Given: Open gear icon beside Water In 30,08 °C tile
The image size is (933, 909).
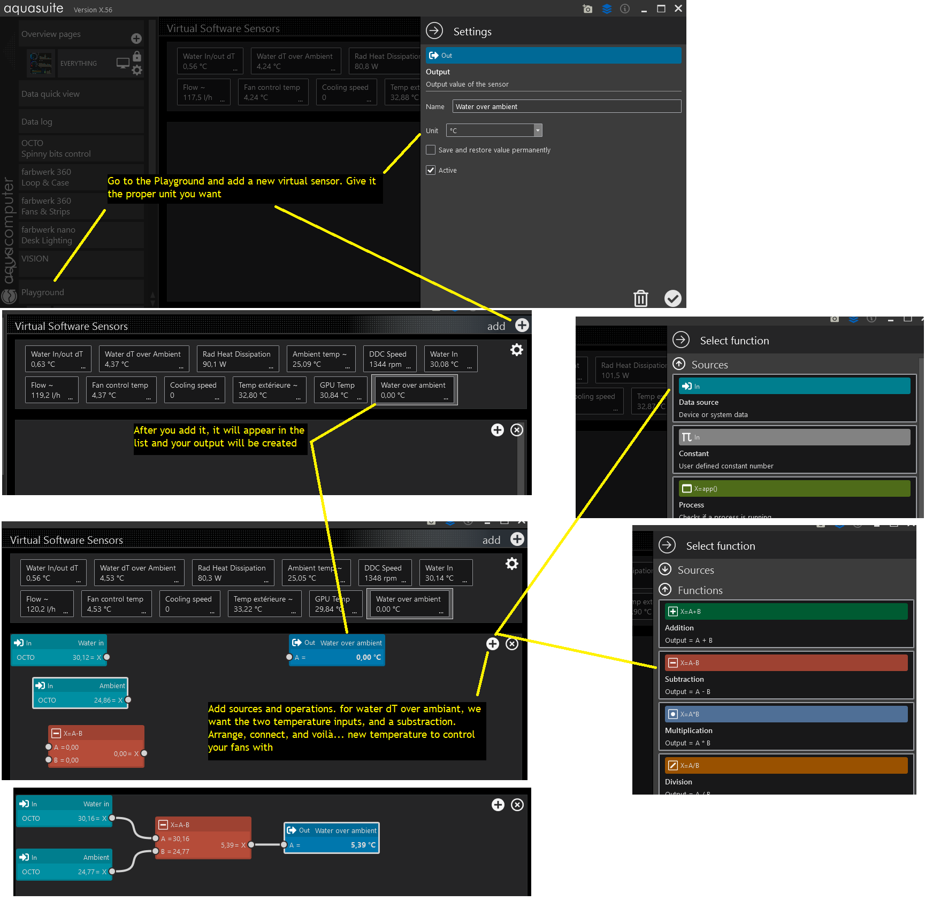Looking at the screenshot, I should point(517,350).
